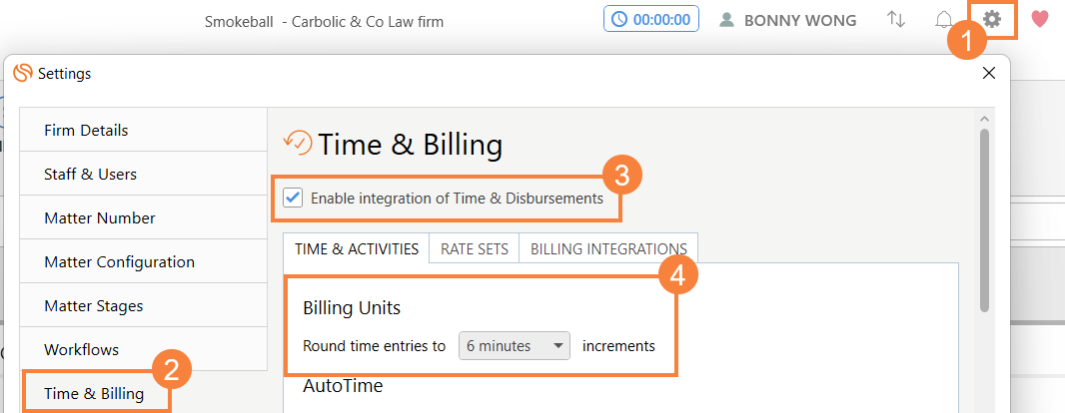This screenshot has width=1065, height=413.
Task: Click the sync arrows icon
Action: [896, 20]
